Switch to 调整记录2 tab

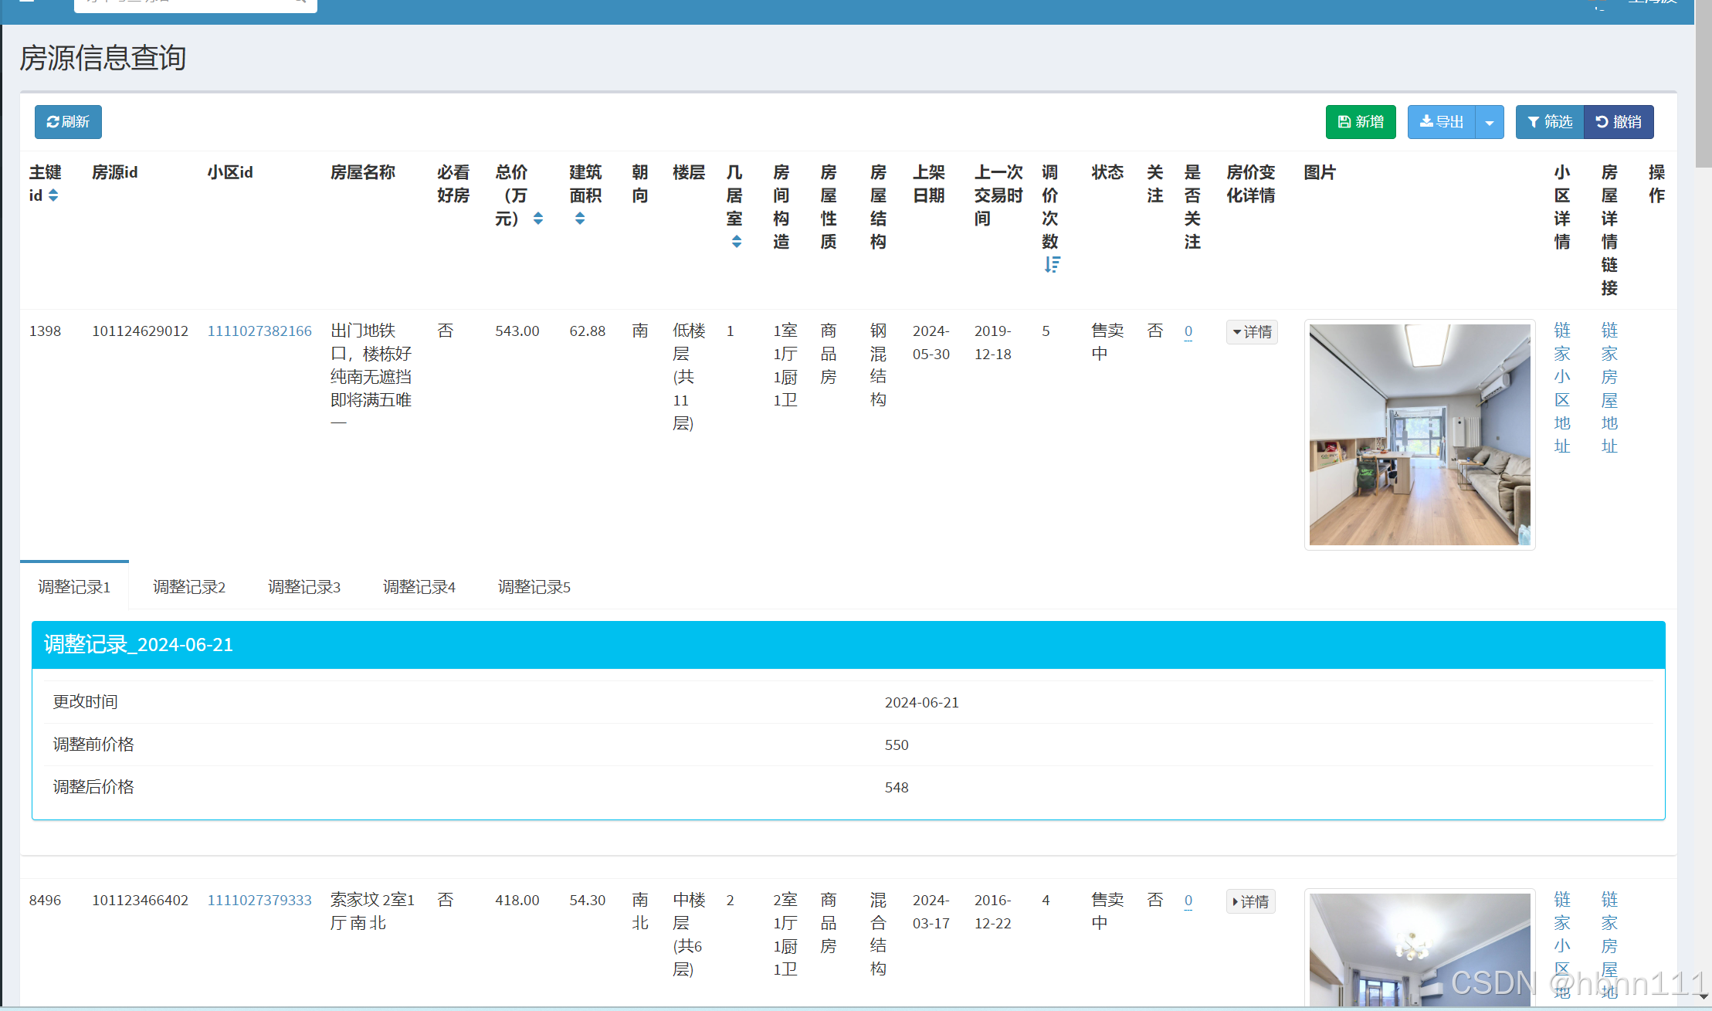(x=189, y=587)
